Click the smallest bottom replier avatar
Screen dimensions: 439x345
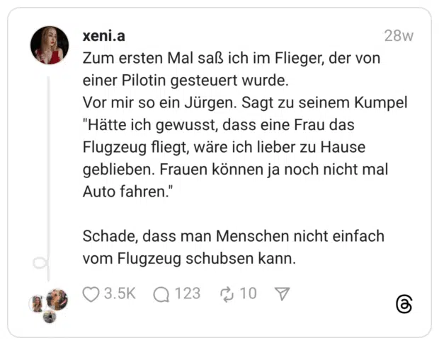coord(49,317)
